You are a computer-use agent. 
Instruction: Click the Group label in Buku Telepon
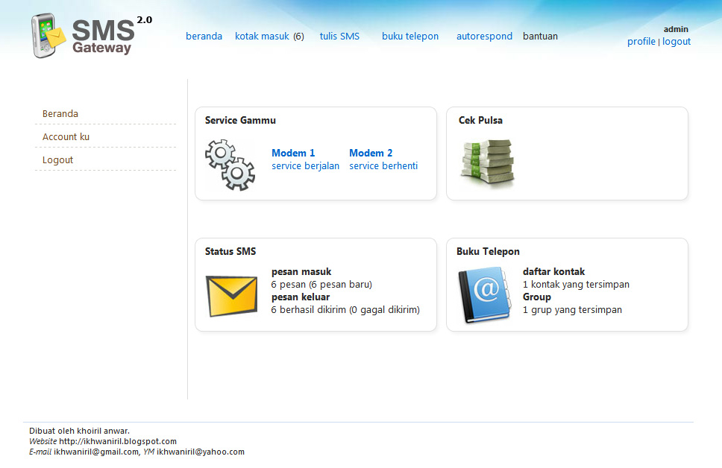pos(537,297)
